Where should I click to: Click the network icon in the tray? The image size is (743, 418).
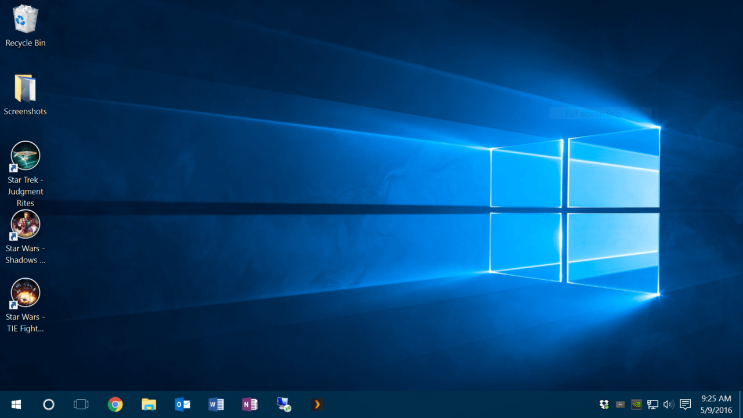tap(652, 404)
